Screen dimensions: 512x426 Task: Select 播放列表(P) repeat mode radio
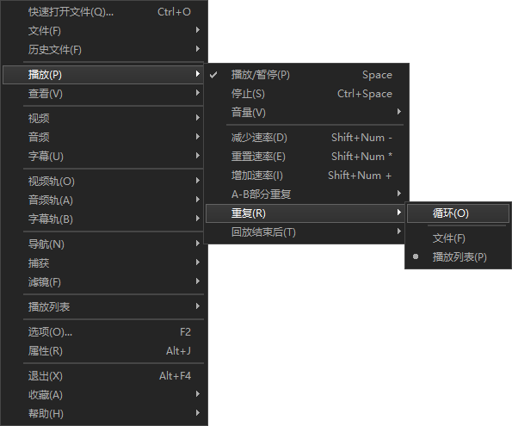coord(458,257)
